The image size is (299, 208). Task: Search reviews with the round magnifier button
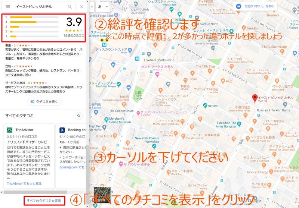[78, 116]
